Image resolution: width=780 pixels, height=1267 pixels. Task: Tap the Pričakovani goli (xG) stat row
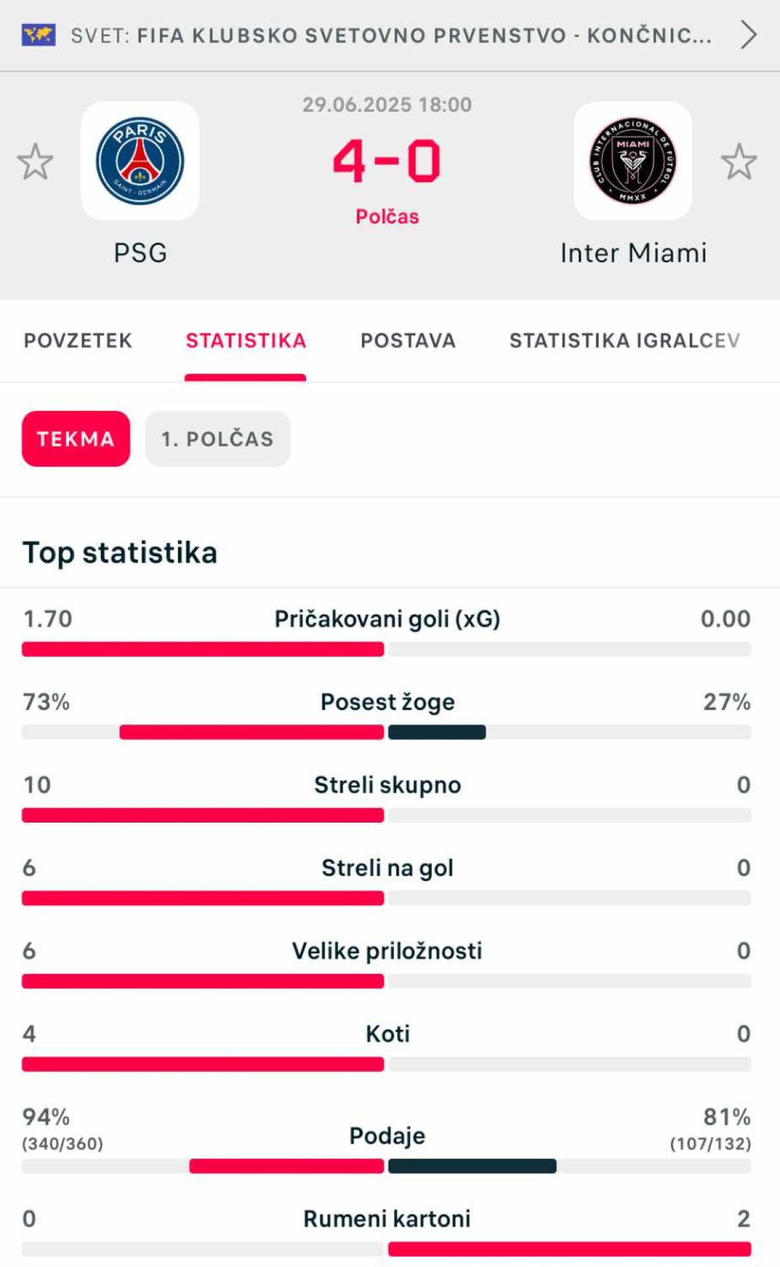387,630
